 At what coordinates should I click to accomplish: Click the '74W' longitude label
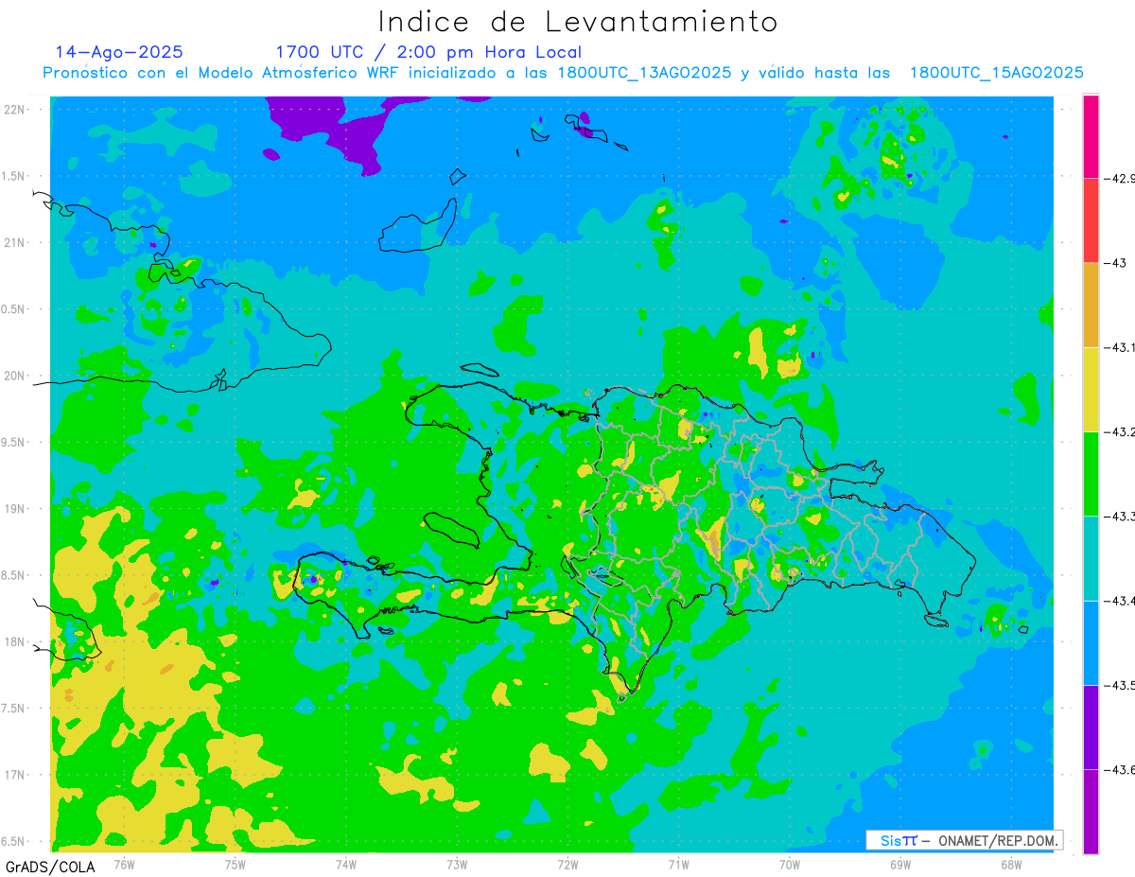pyautogui.click(x=346, y=864)
